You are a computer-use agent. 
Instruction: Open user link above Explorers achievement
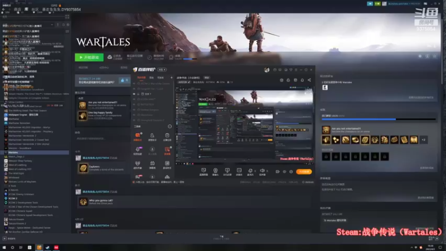95,158
